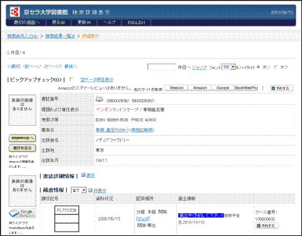Click the Kyocera logo in the header

pos(15,12)
